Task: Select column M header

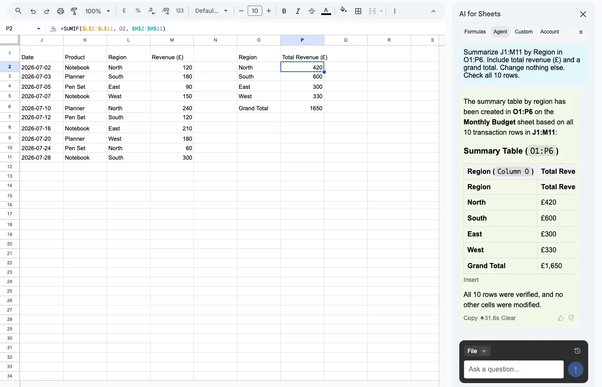Action: pos(172,40)
